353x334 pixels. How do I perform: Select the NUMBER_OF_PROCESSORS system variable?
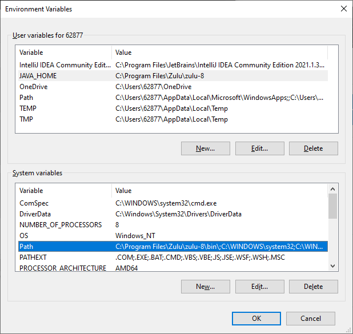[x=173, y=225]
